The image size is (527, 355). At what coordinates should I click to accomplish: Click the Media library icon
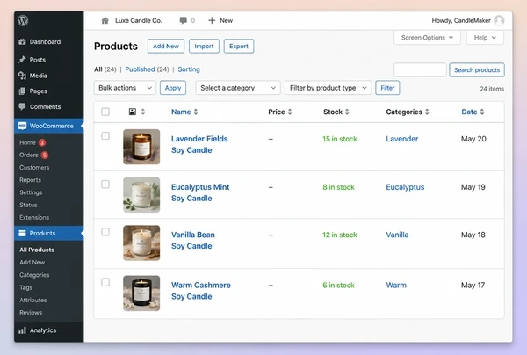(23, 76)
